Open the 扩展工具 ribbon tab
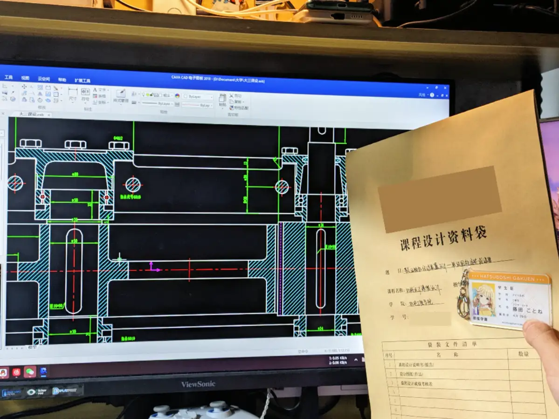This screenshot has height=419, width=559. click(82, 81)
